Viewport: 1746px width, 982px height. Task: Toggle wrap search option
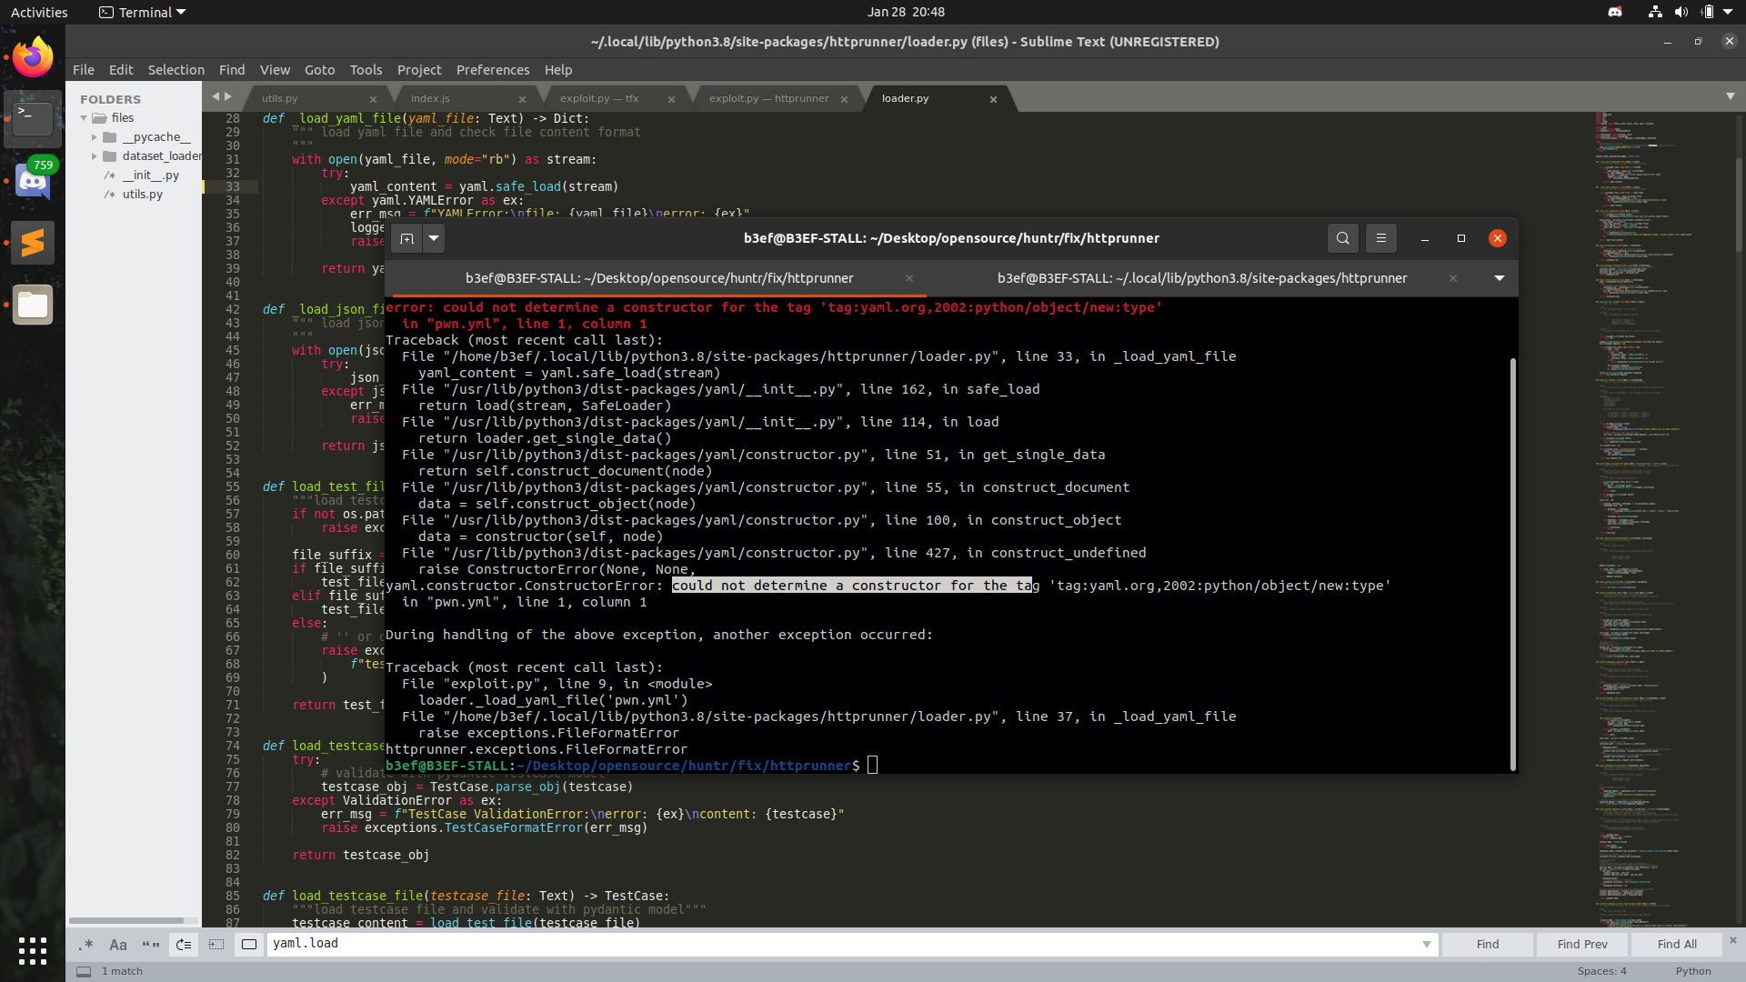[184, 945]
